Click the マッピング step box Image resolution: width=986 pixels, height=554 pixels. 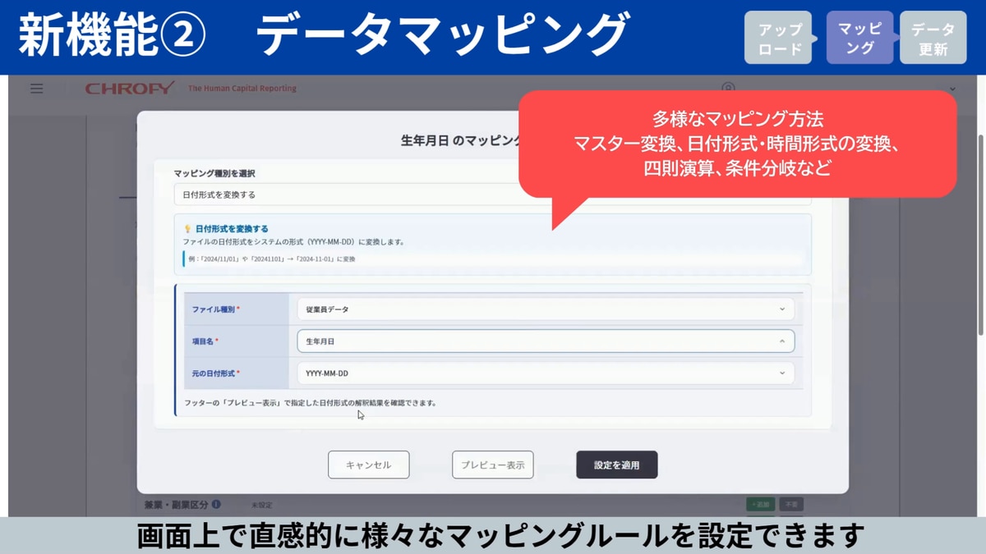click(x=859, y=38)
